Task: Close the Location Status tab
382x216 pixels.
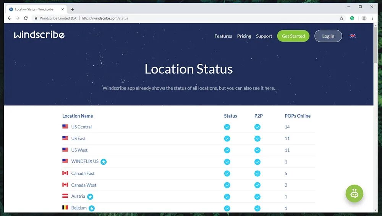Action: tap(63, 9)
